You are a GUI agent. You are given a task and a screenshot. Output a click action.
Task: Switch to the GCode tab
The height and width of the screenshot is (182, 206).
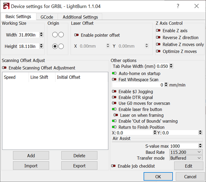tap(47, 17)
